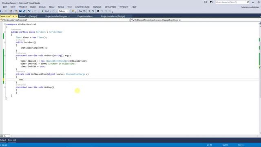This screenshot has height=147, width=261.
Task: Click the Redo icon in toolbar
Action: coord(35,11)
